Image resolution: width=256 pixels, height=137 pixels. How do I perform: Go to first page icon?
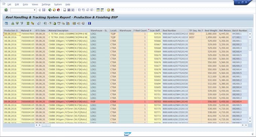(79, 10)
